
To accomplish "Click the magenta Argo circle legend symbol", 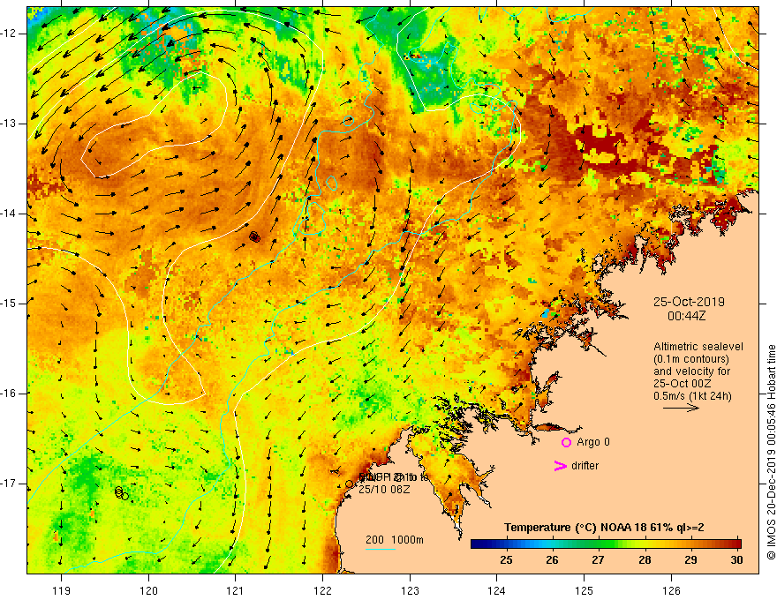I will (566, 443).
